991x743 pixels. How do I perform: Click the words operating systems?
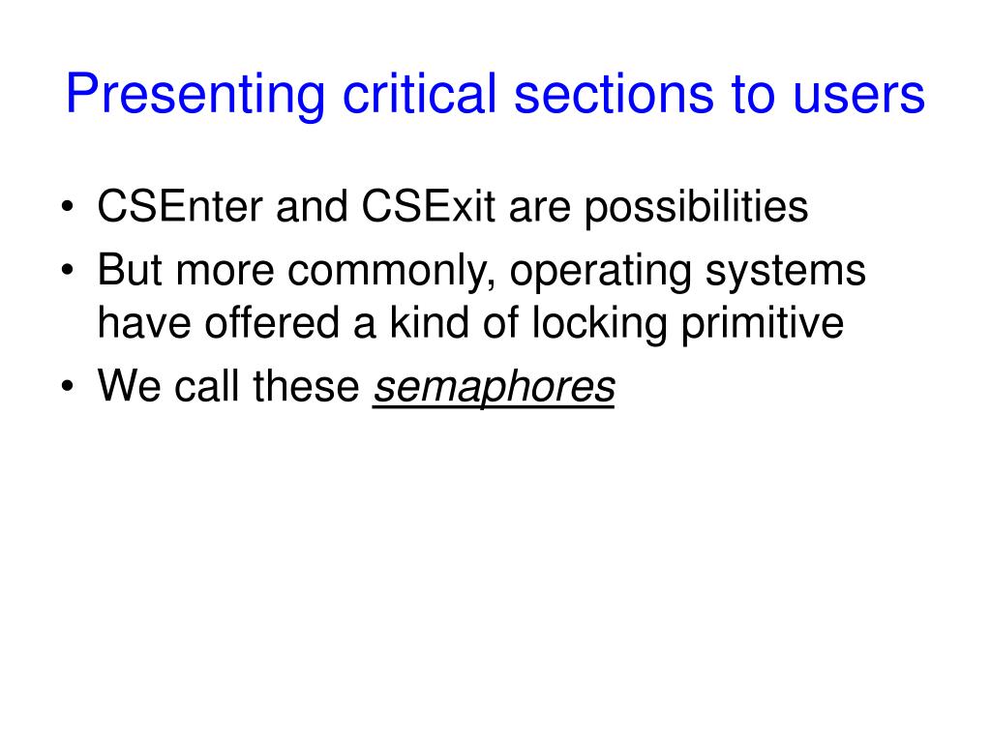[x=688, y=273]
